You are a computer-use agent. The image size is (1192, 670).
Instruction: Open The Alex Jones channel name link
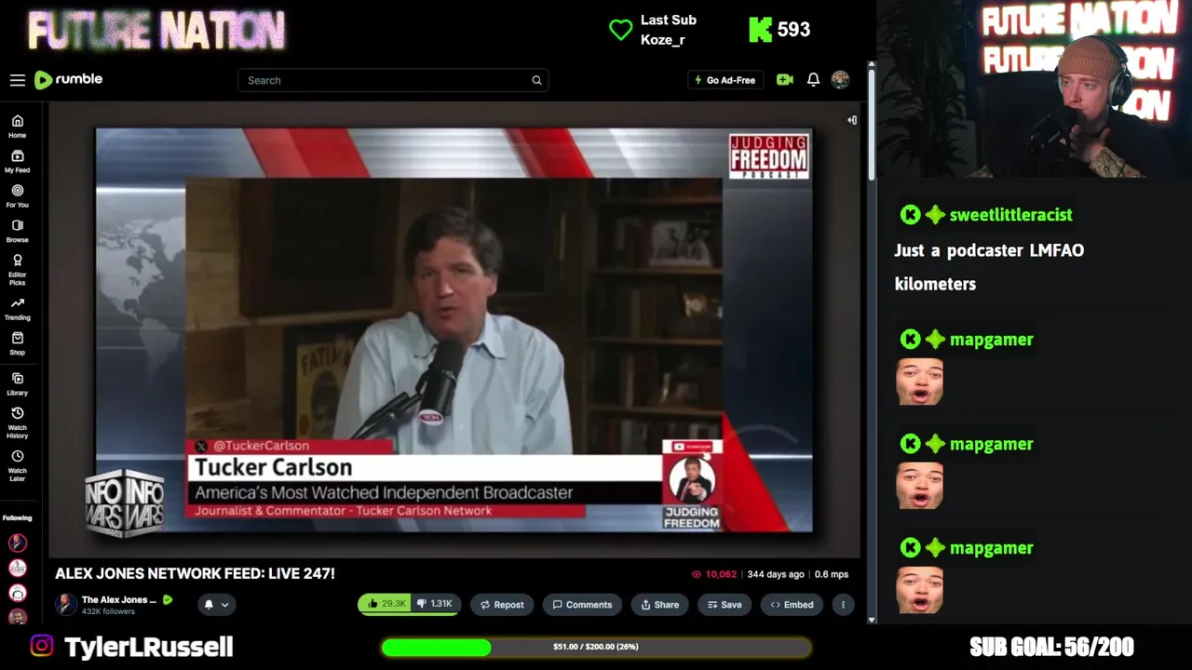click(119, 599)
